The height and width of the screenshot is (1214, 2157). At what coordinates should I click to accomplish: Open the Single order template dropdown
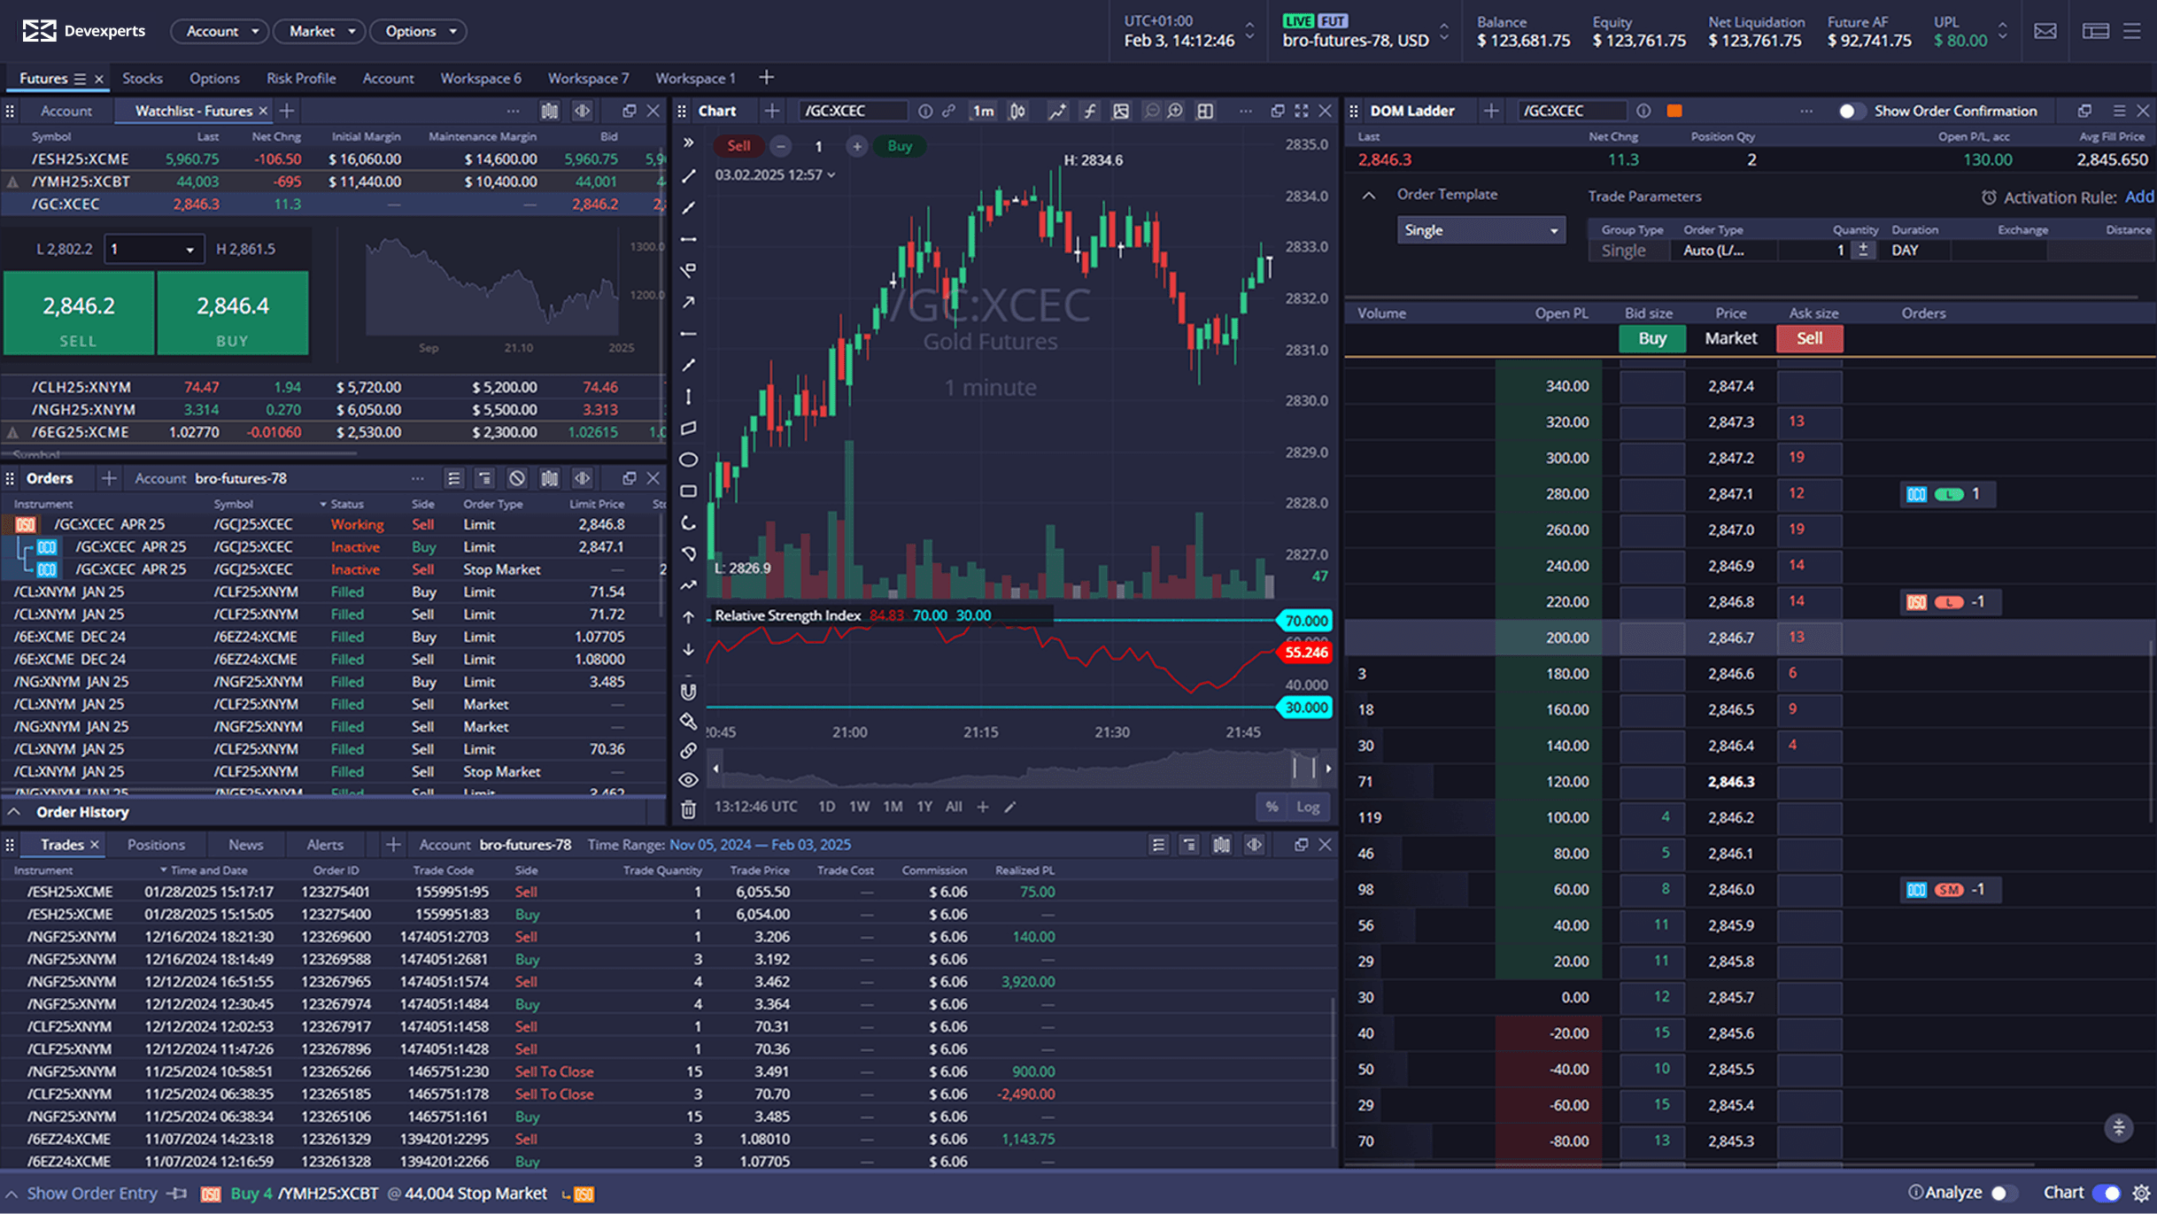click(1480, 230)
